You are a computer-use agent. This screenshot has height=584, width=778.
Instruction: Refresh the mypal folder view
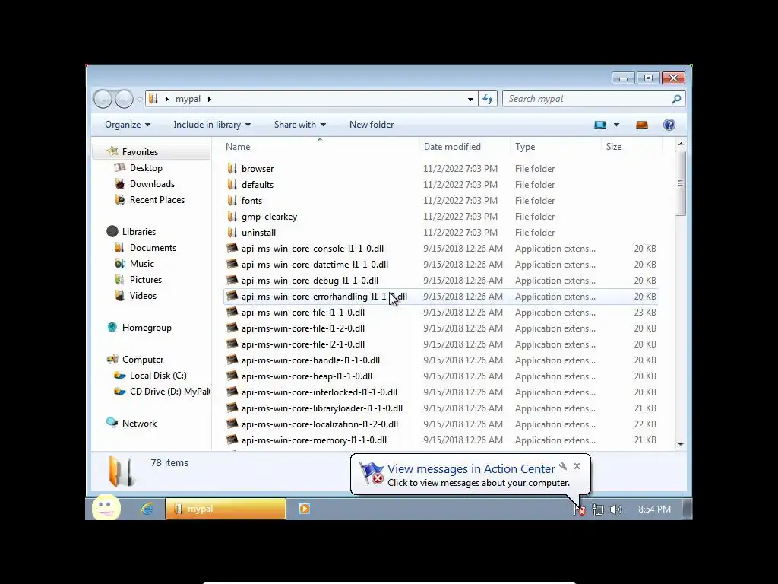488,100
